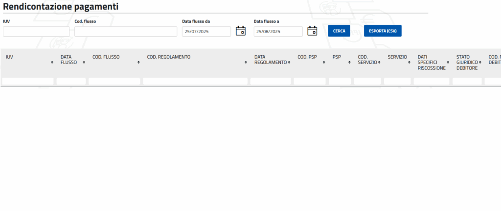The height and width of the screenshot is (211, 501).
Task: Sort table by IUV column arrow
Action: [52, 63]
